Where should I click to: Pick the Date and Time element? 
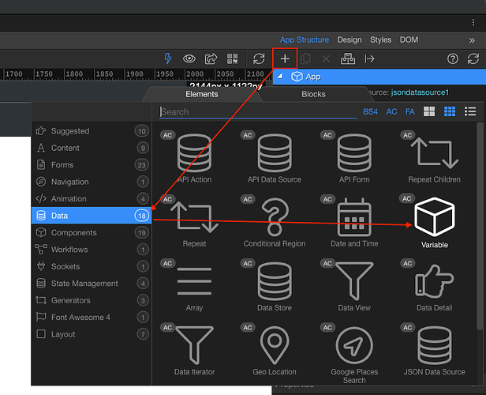(354, 222)
